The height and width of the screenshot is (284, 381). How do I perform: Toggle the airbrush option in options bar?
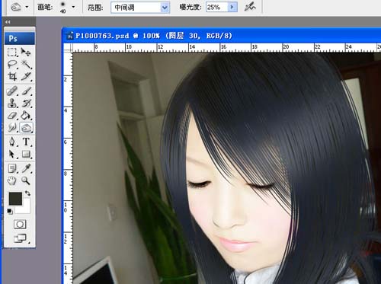(x=250, y=7)
